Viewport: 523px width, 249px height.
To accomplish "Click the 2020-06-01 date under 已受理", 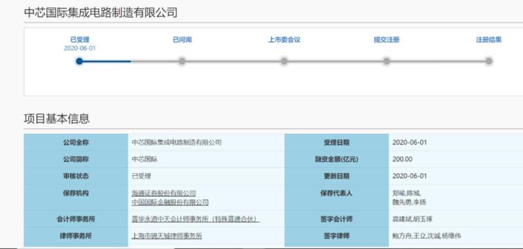I will (80, 48).
